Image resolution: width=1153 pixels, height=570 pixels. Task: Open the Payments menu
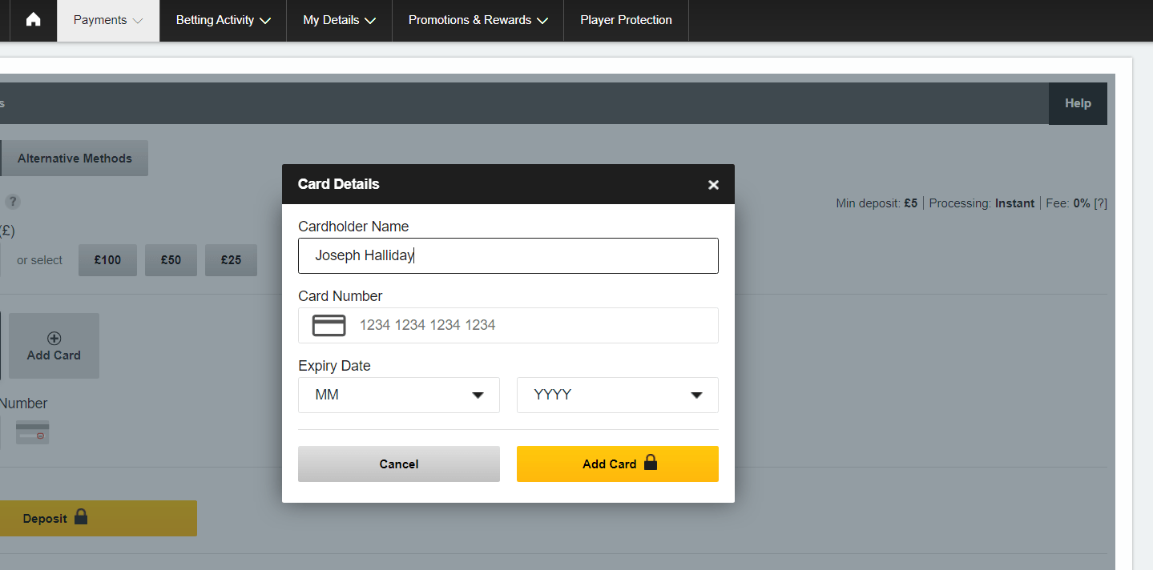[x=108, y=20]
